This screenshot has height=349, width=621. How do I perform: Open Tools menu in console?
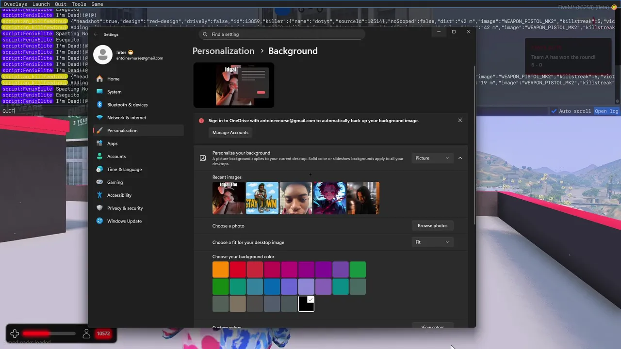(79, 4)
